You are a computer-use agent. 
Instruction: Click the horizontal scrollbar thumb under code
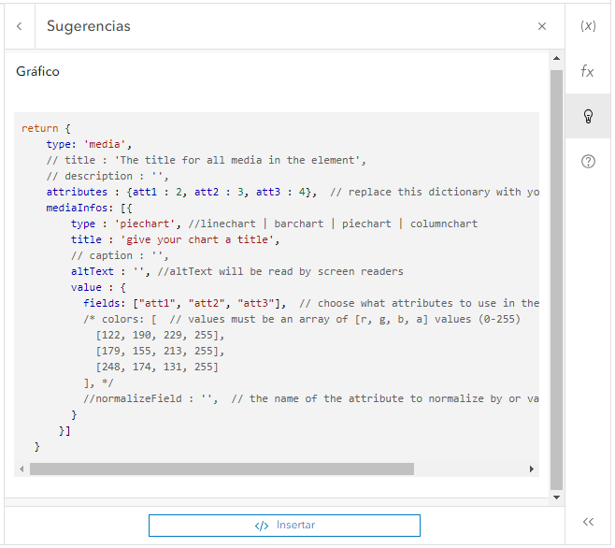point(222,469)
